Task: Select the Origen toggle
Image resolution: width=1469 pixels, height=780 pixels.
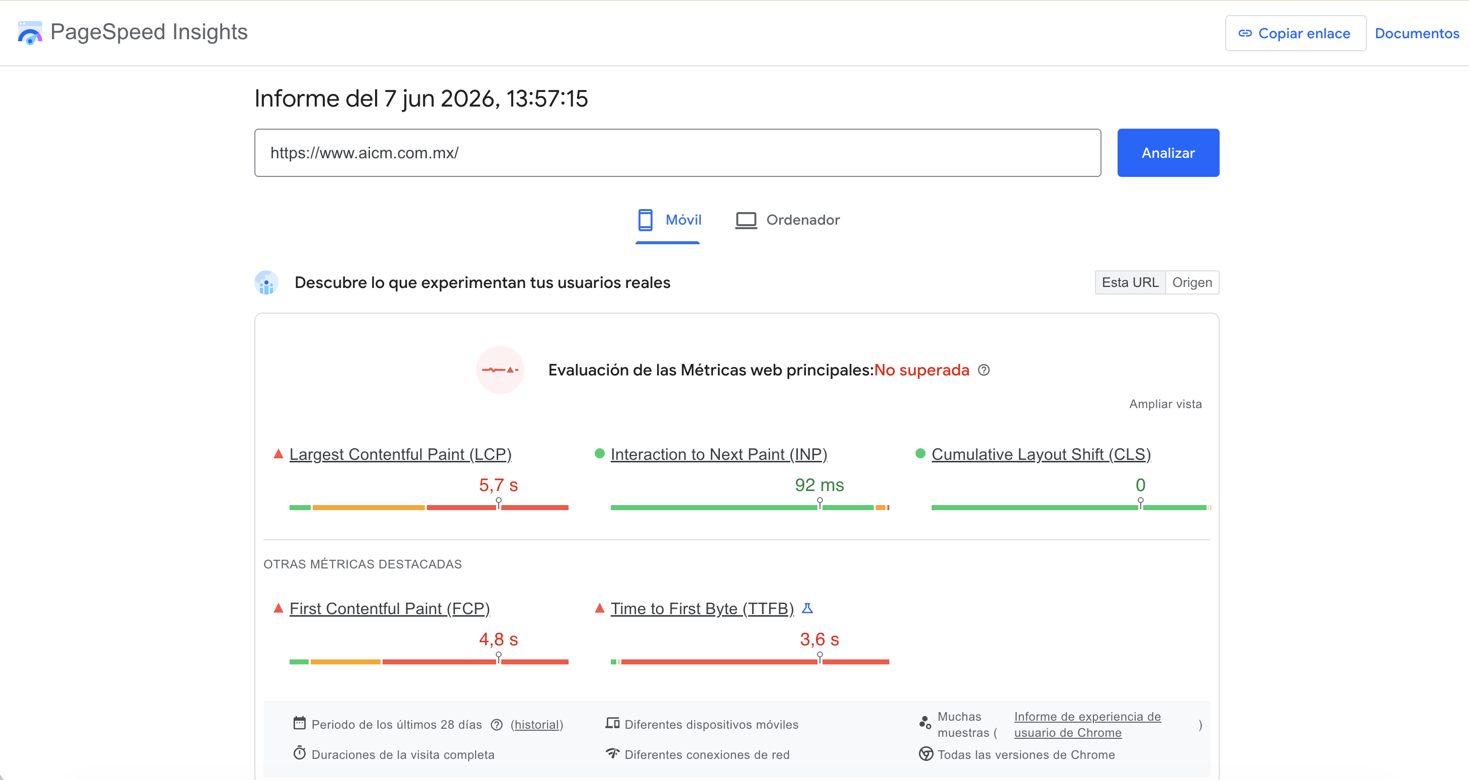Action: (1192, 283)
